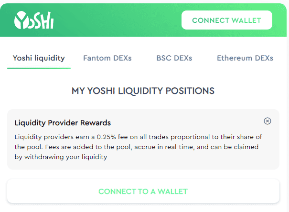This screenshot has height=212, width=289.
Task: Click the Yoshi logo in the header
Action: 34,20
